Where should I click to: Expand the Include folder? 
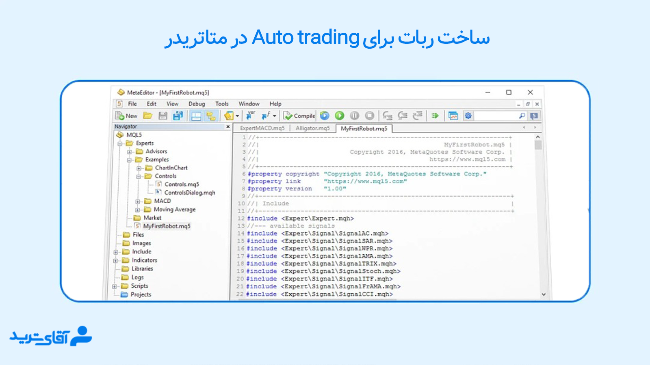pyautogui.click(x=116, y=252)
